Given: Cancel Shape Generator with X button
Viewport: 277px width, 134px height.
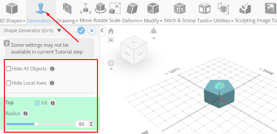Looking at the screenshot, I should 92,30.
